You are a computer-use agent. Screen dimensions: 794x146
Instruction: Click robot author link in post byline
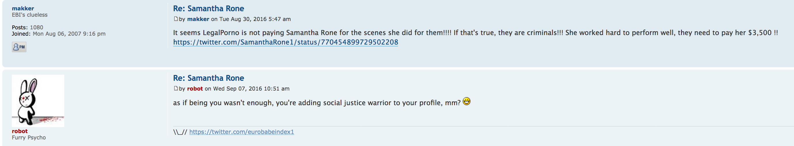[x=195, y=89]
